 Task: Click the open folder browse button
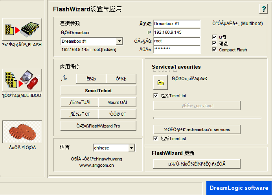160,82
